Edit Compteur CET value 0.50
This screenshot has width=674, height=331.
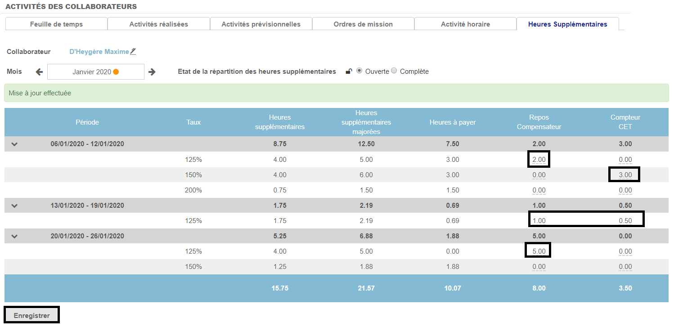pyautogui.click(x=625, y=221)
